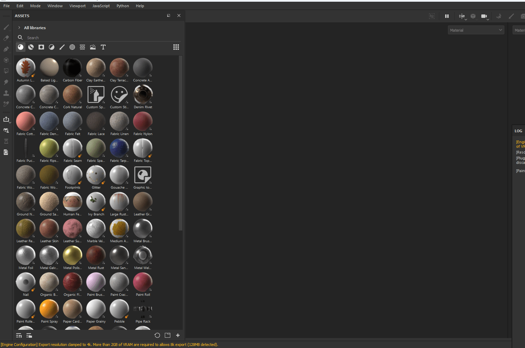Filter assets to show fonts only
525x348 pixels.
click(x=103, y=47)
